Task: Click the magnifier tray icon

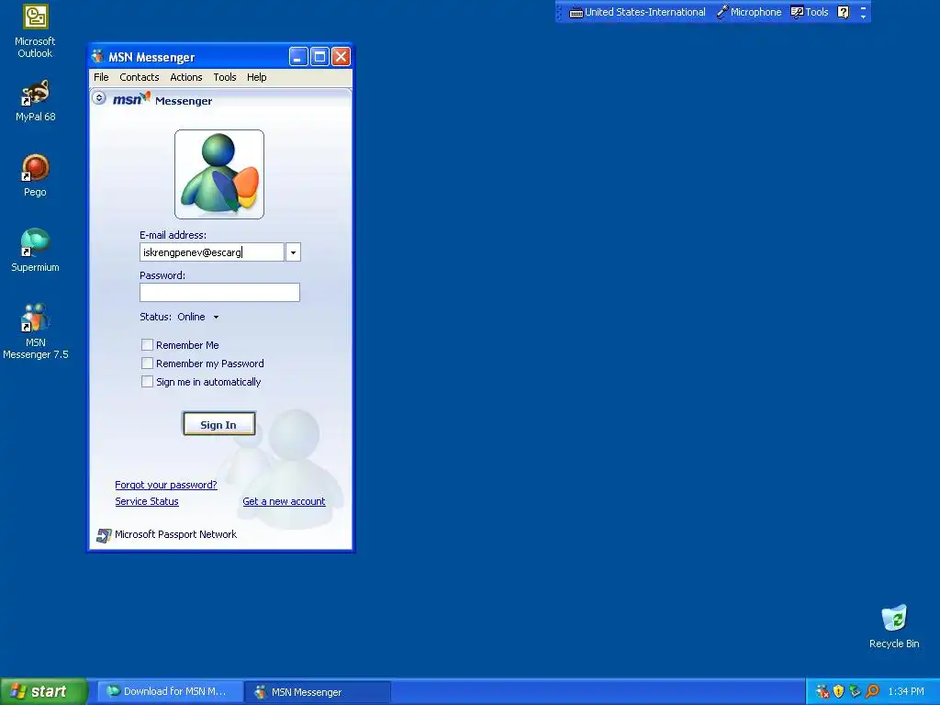Action: point(872,691)
